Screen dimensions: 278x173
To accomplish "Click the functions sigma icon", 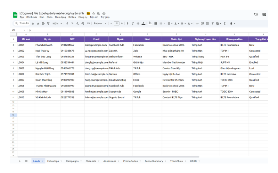I will (224, 24).
